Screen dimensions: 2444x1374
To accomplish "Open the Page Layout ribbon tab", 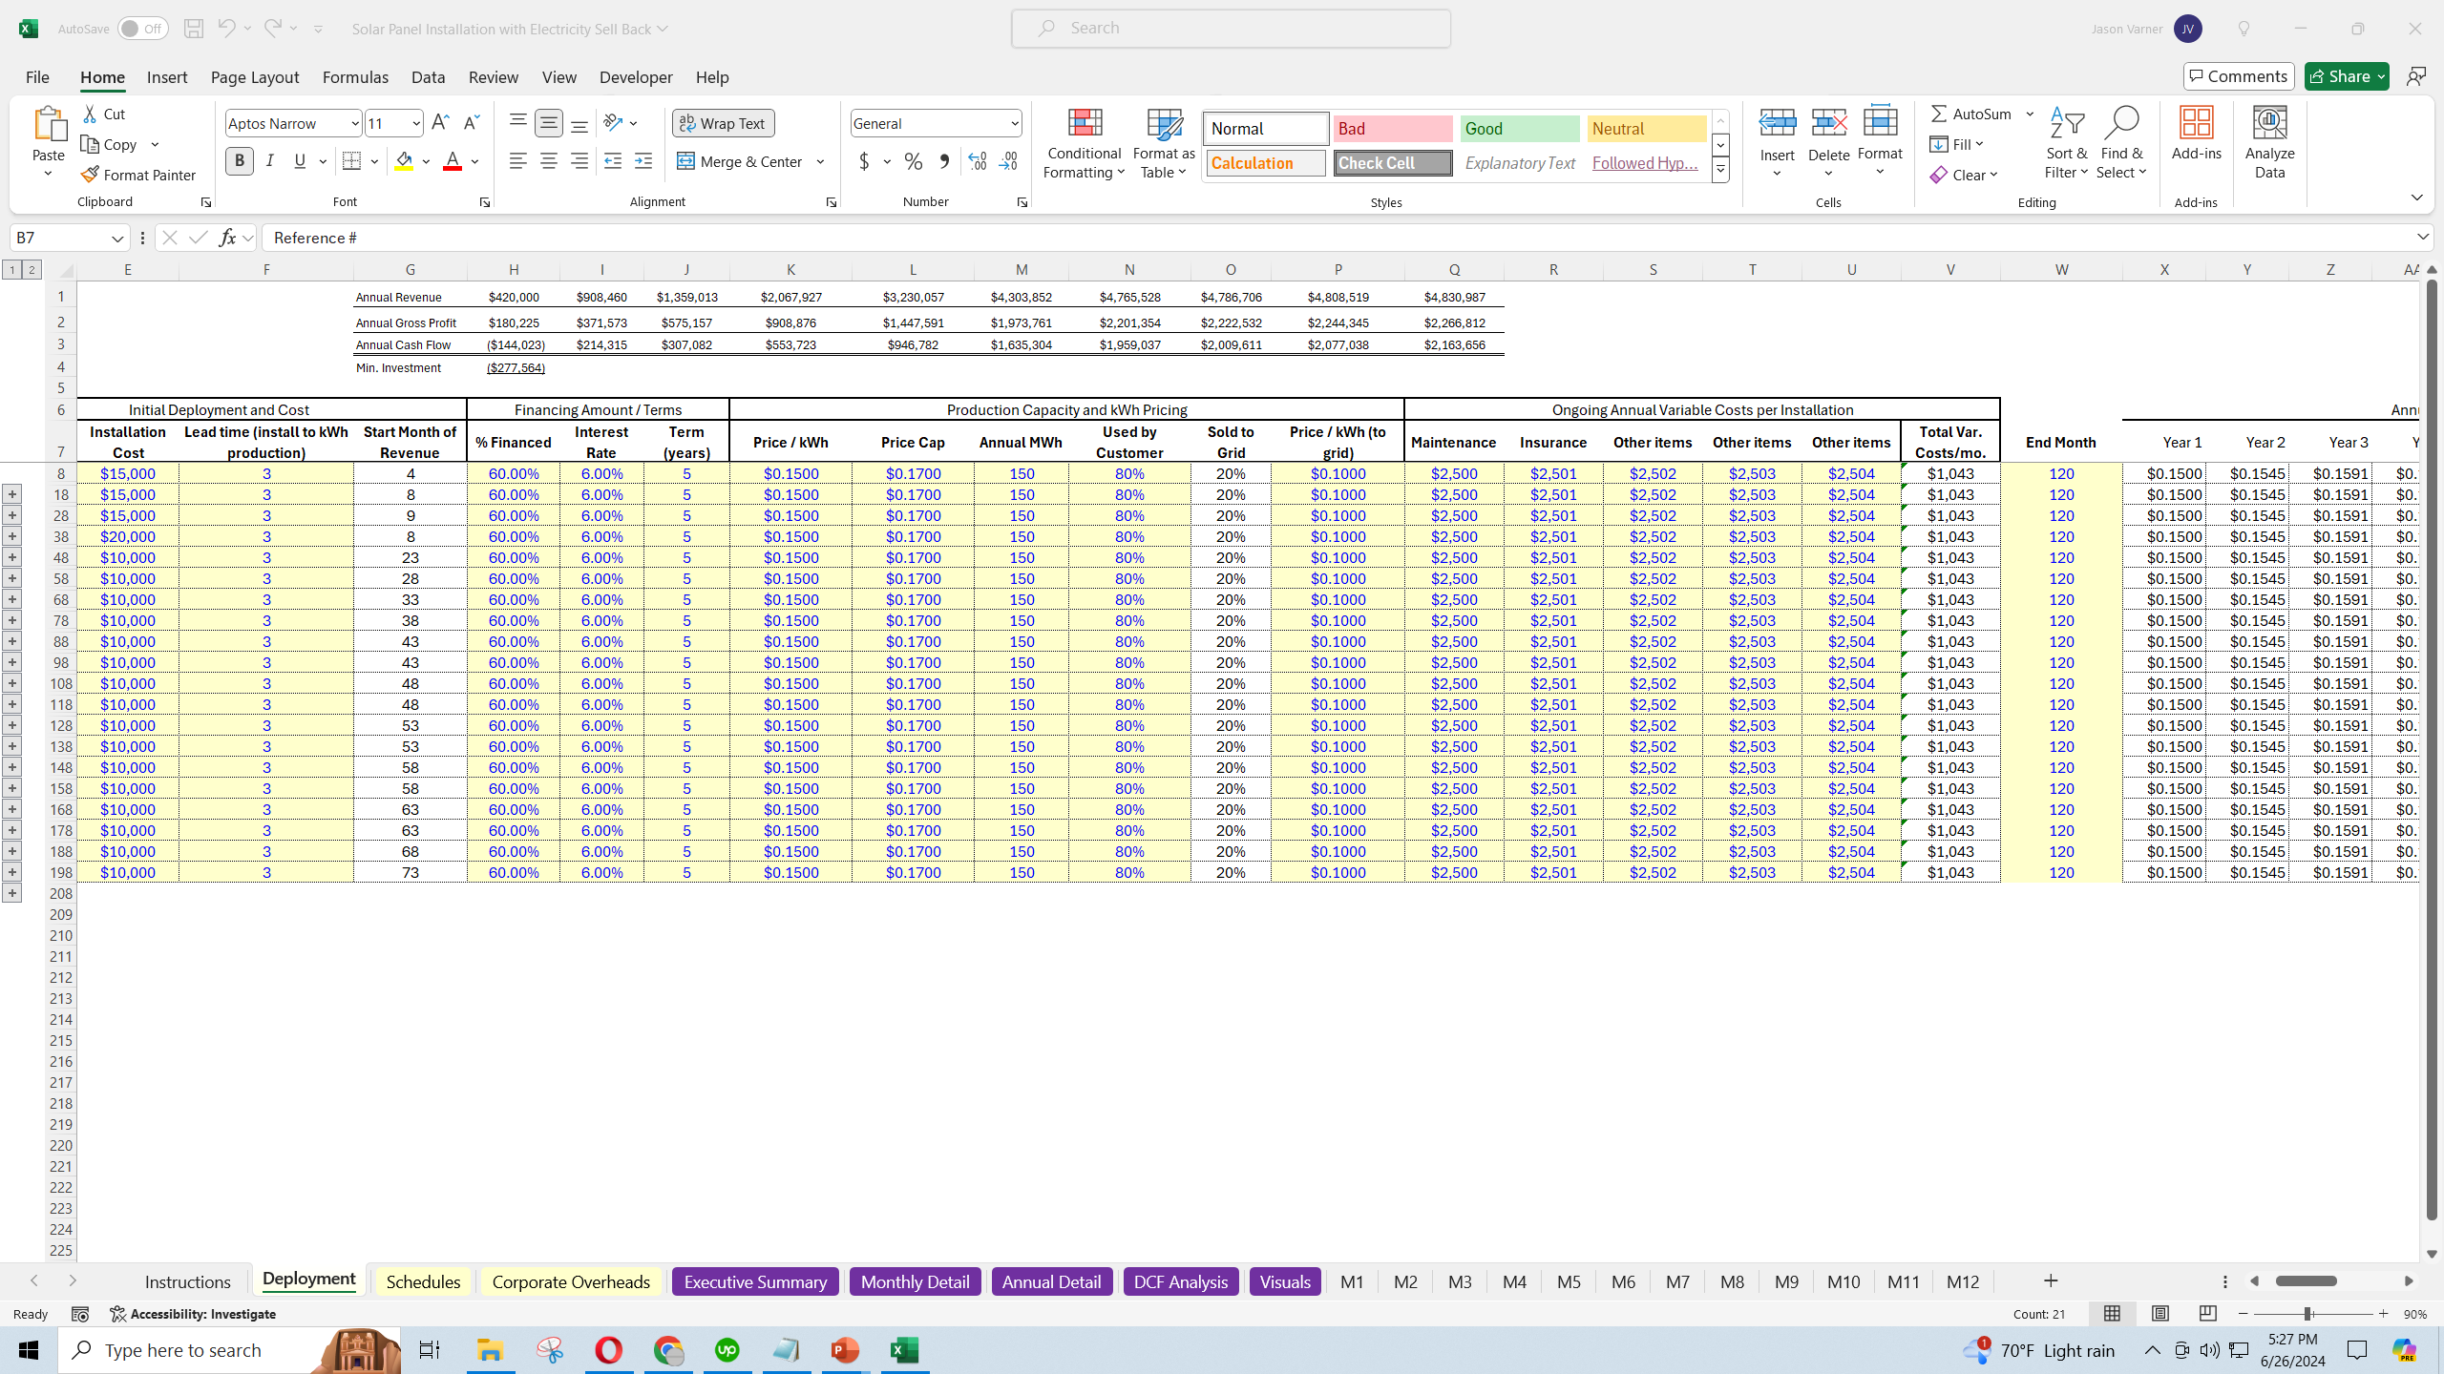I will pos(255,76).
